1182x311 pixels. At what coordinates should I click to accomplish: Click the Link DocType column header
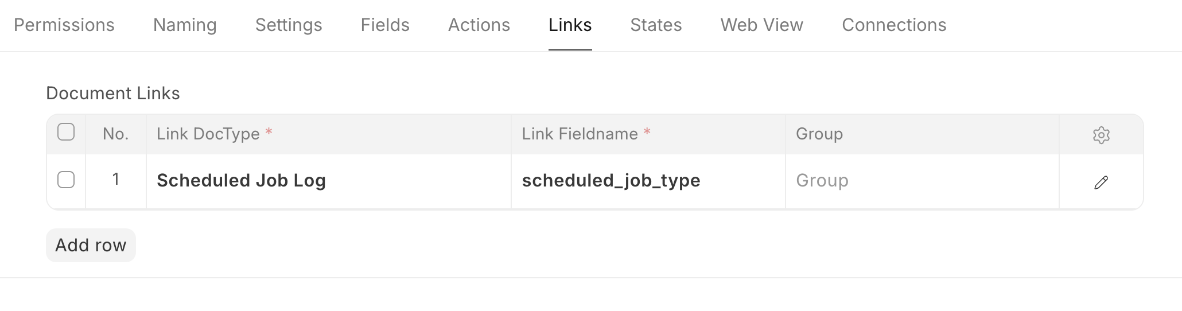point(328,134)
